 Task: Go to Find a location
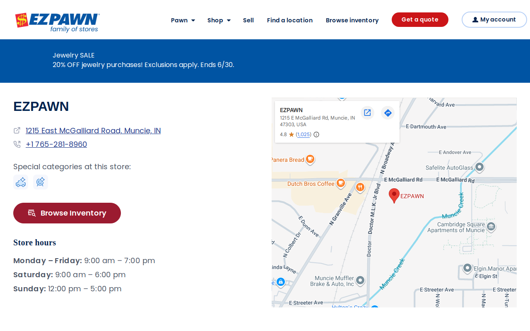click(290, 20)
